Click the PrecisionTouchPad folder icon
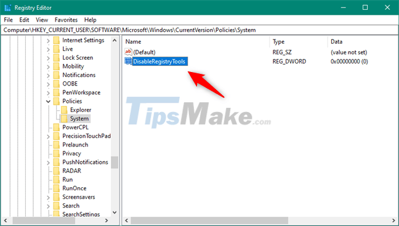399x226 pixels. [x=57, y=136]
